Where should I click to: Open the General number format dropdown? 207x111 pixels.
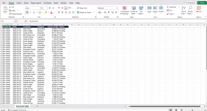tap(117, 8)
